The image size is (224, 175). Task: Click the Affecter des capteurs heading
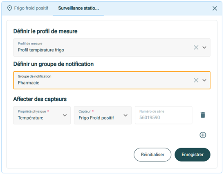(40, 99)
